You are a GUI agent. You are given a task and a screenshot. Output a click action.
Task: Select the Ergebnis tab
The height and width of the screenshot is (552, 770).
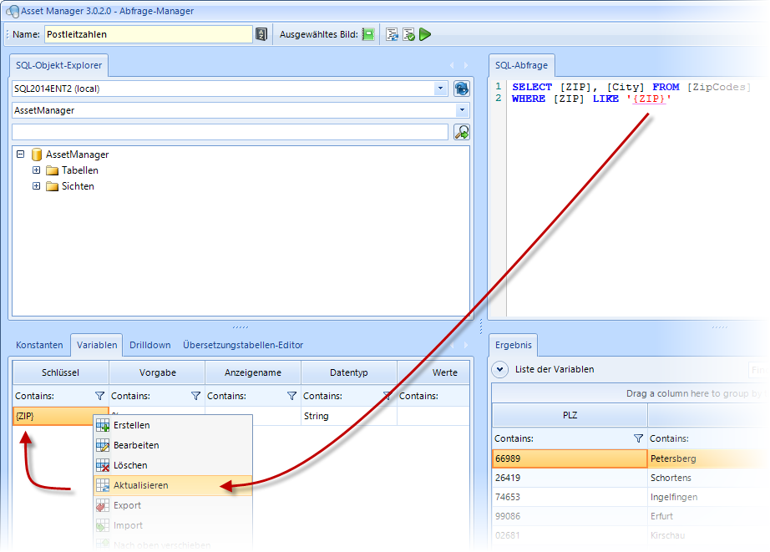coord(513,345)
